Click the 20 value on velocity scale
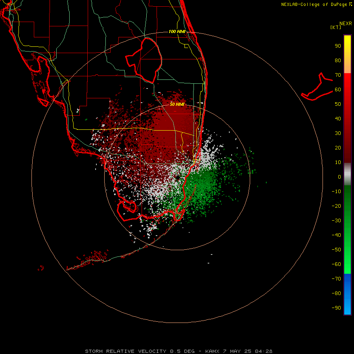The width and height of the screenshot is (354, 354). [338, 148]
